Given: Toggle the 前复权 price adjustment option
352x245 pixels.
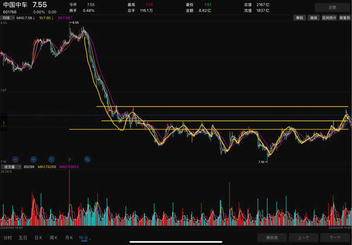Looking at the screenshot, I should point(345,18).
